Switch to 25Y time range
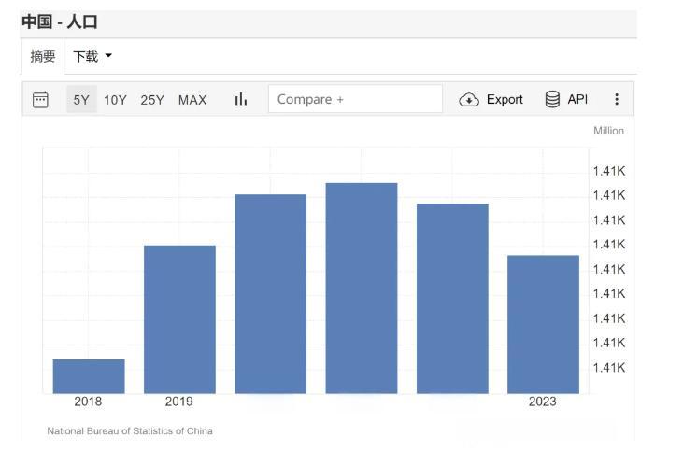The image size is (683, 451). click(x=152, y=100)
